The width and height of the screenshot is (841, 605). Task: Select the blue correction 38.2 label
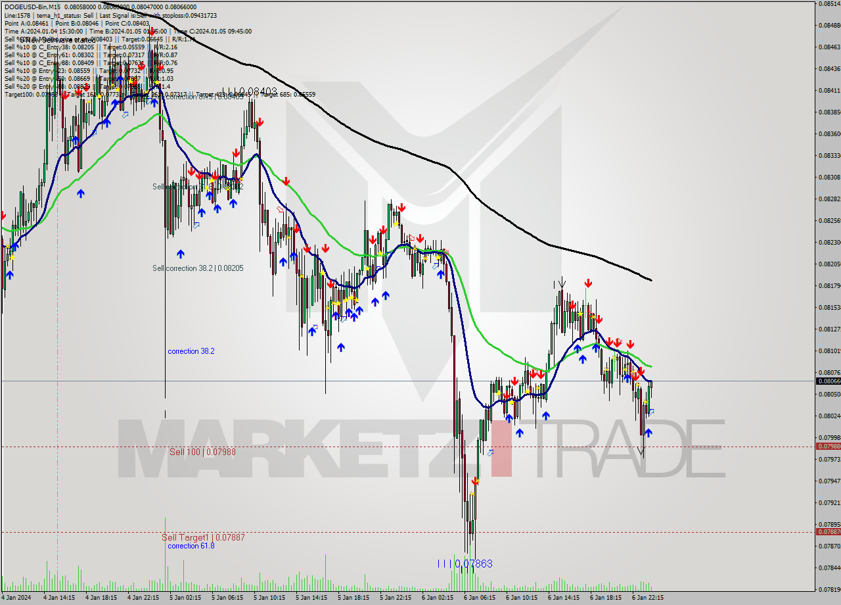[x=191, y=351]
